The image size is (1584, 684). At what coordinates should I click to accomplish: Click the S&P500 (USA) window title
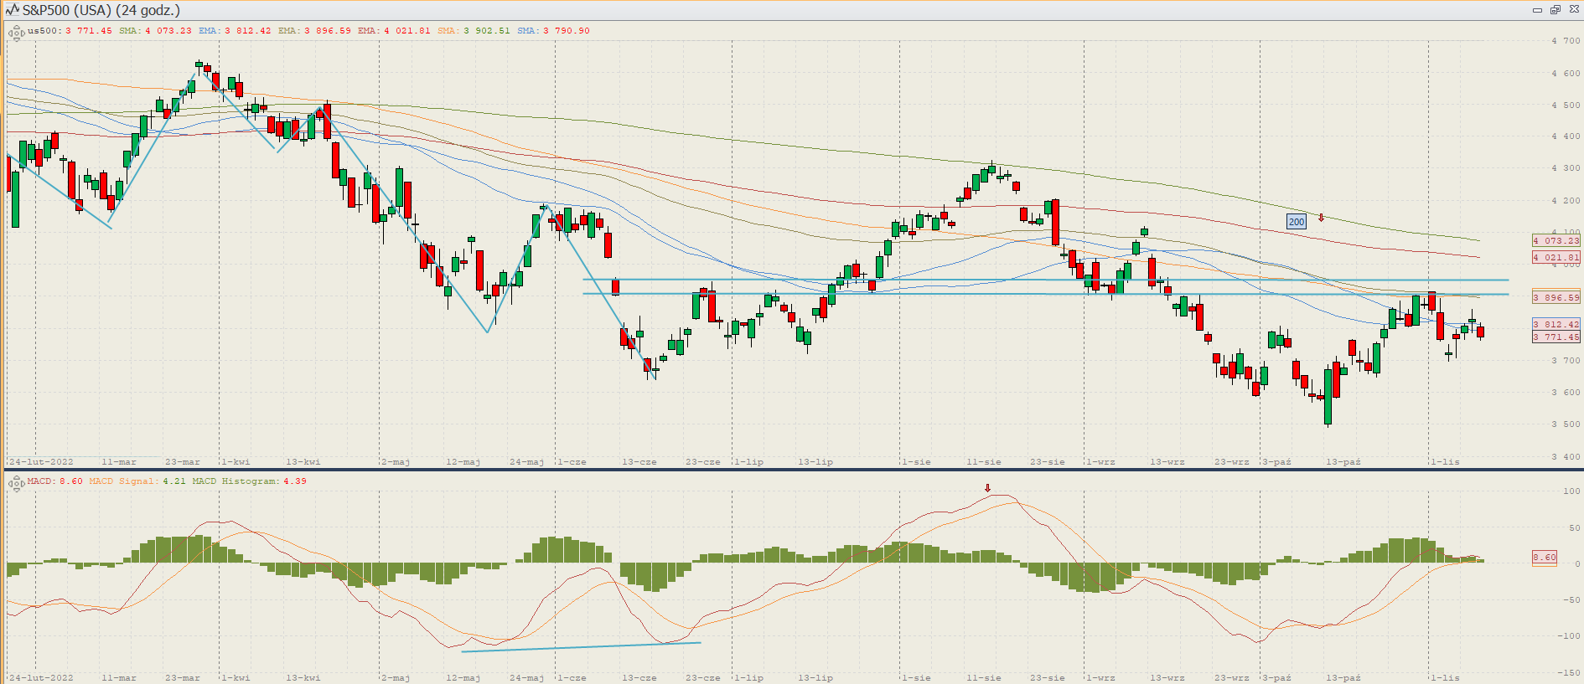tap(101, 10)
